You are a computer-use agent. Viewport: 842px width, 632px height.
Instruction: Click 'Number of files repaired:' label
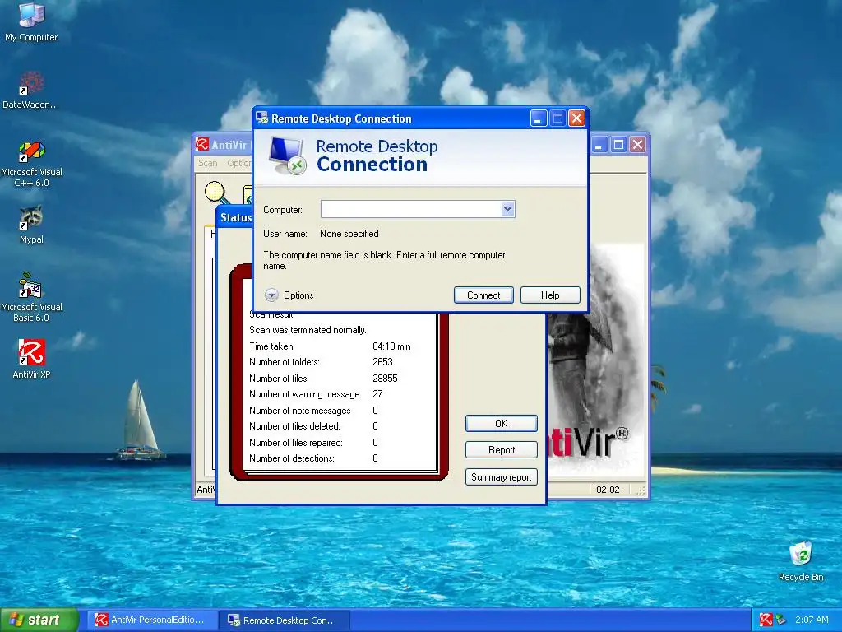tap(296, 443)
